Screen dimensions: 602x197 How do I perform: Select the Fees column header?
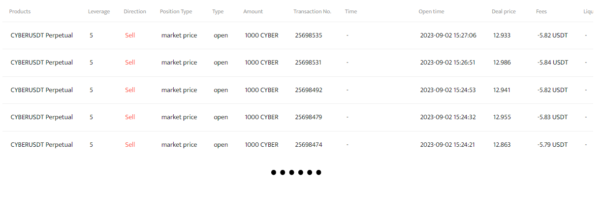(x=541, y=11)
